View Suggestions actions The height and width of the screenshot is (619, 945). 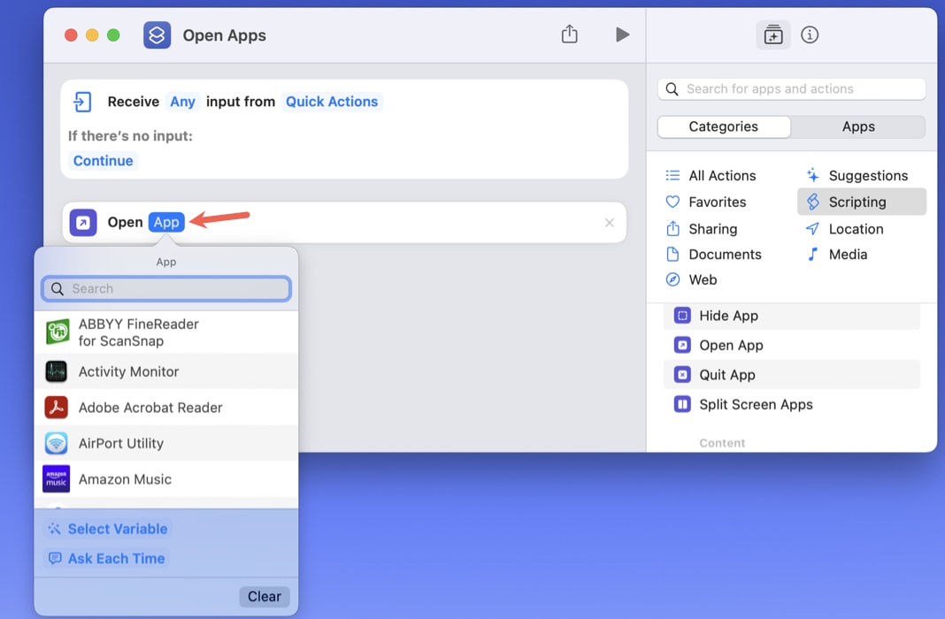point(867,175)
